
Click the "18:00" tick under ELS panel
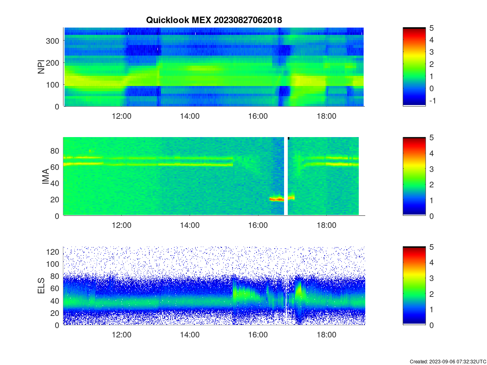coord(326,335)
